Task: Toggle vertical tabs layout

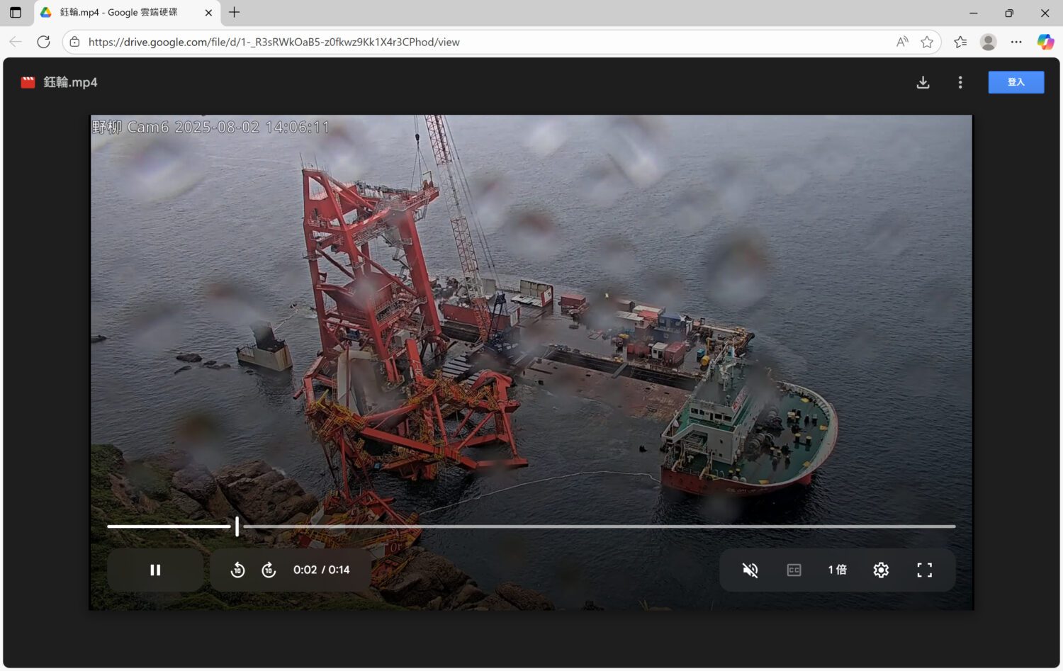Action: point(15,12)
